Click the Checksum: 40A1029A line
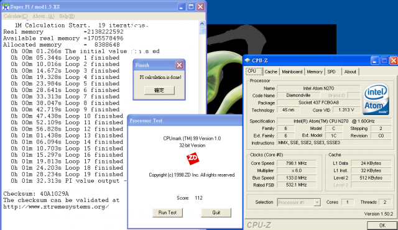The width and height of the screenshot is (398, 230). coord(36,194)
